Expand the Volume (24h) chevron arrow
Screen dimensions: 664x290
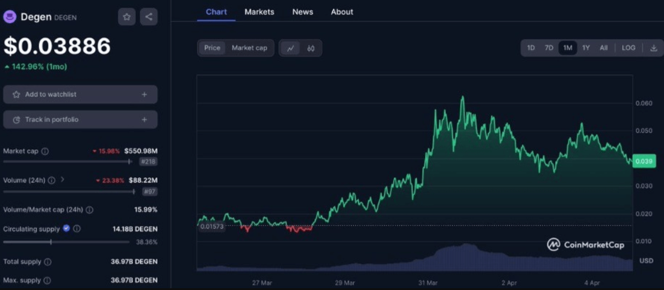click(x=63, y=180)
